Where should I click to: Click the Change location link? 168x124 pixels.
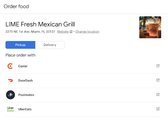[87, 31]
